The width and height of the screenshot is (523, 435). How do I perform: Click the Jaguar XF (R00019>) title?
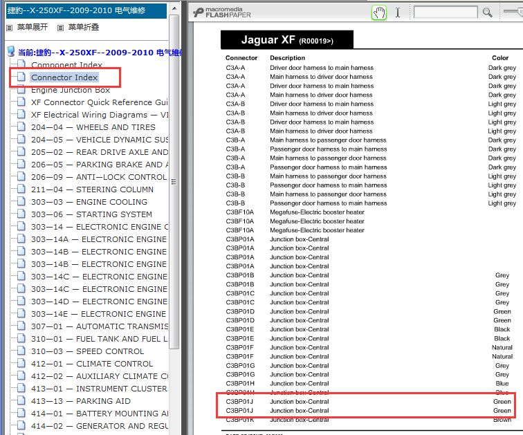[287, 40]
